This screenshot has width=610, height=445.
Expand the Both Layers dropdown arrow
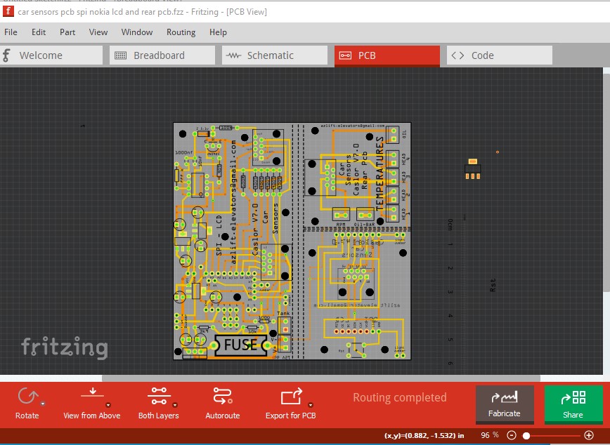click(x=175, y=405)
